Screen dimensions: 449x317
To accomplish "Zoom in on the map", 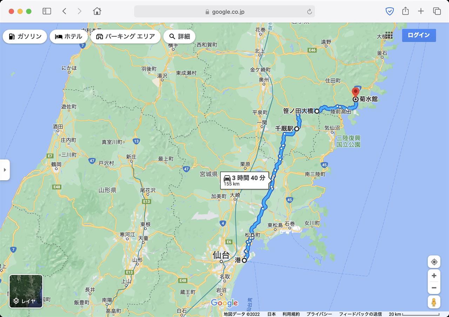I will (x=434, y=276).
